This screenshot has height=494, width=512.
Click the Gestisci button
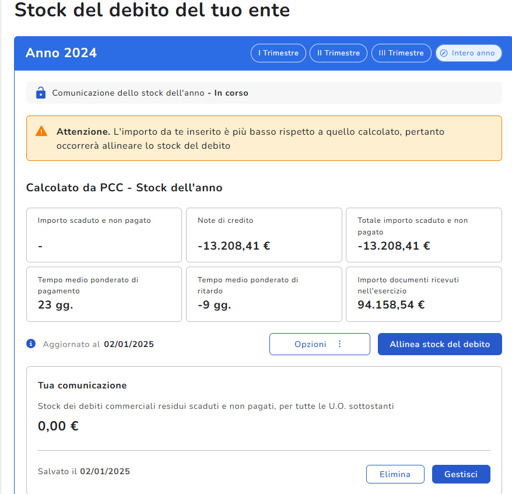461,474
